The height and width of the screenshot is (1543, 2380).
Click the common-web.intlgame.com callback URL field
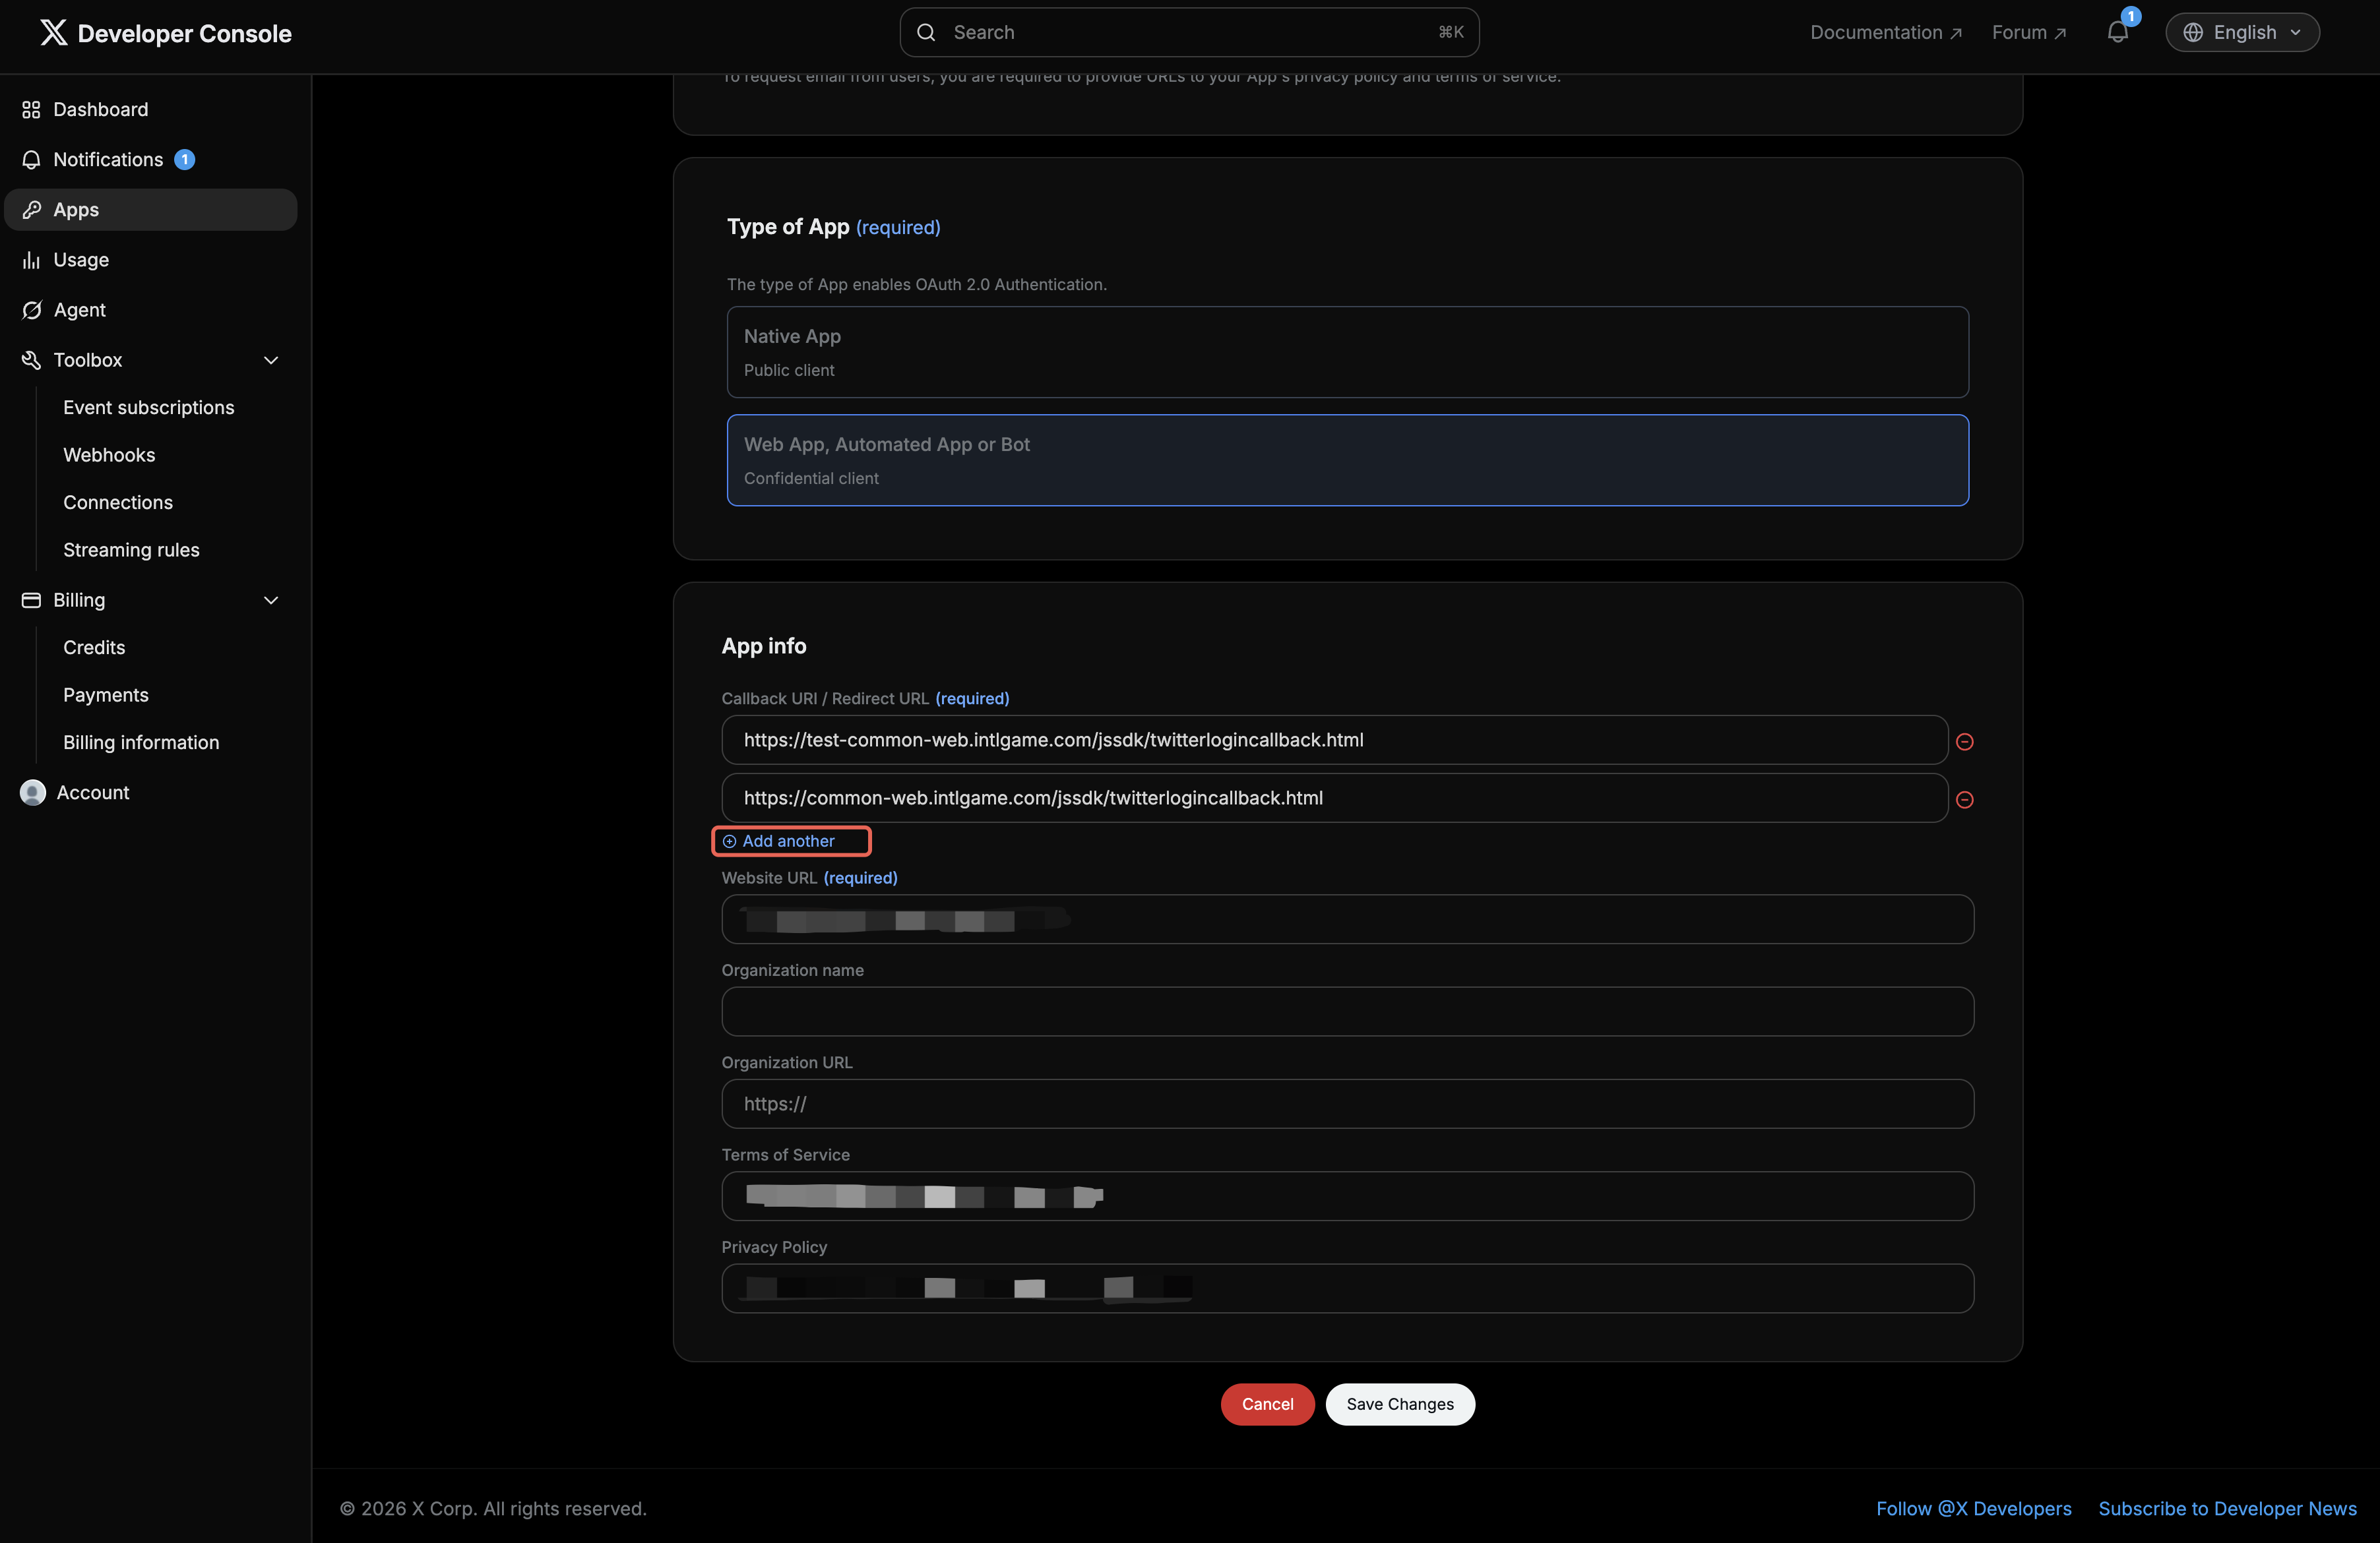pos(1334,797)
